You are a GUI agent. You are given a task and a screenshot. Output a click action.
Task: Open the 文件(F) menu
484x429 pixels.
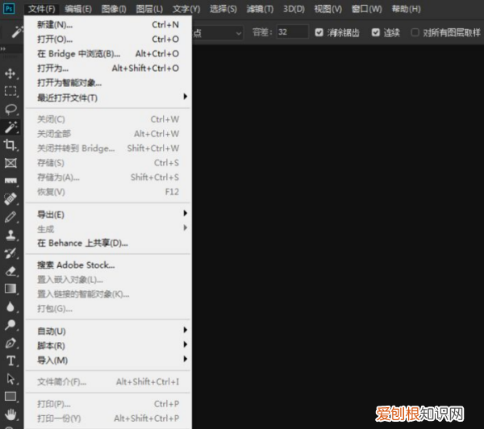pos(41,9)
